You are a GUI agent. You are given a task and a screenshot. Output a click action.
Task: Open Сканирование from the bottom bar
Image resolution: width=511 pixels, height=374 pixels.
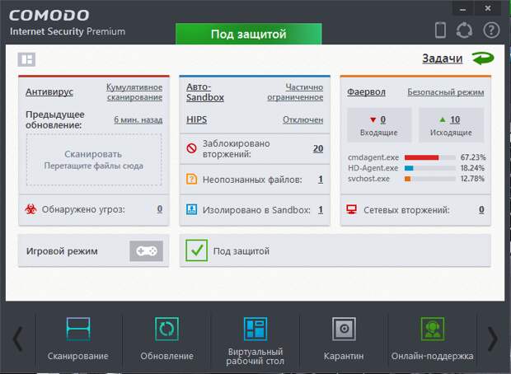point(78,339)
